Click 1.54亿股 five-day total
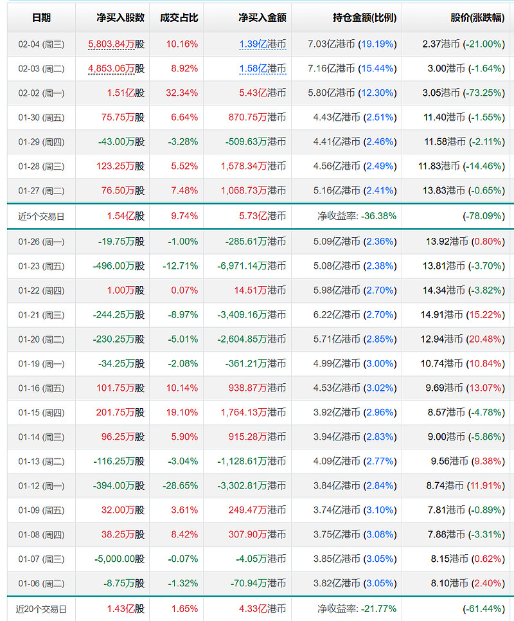Viewport: 514px width, 621px height. 126,216
